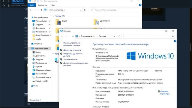The width and height of the screenshot is (192, 108).
Task: Open the Документы folder icon in Папки
Action: [96, 22]
